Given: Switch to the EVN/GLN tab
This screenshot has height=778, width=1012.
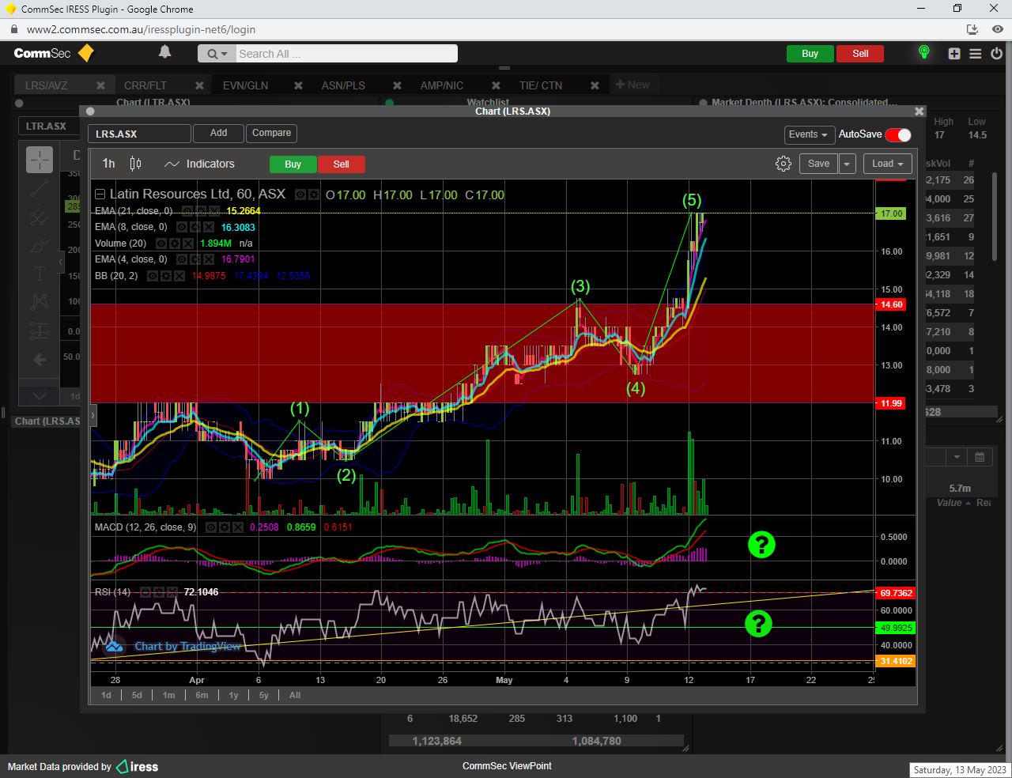Looking at the screenshot, I should (245, 85).
